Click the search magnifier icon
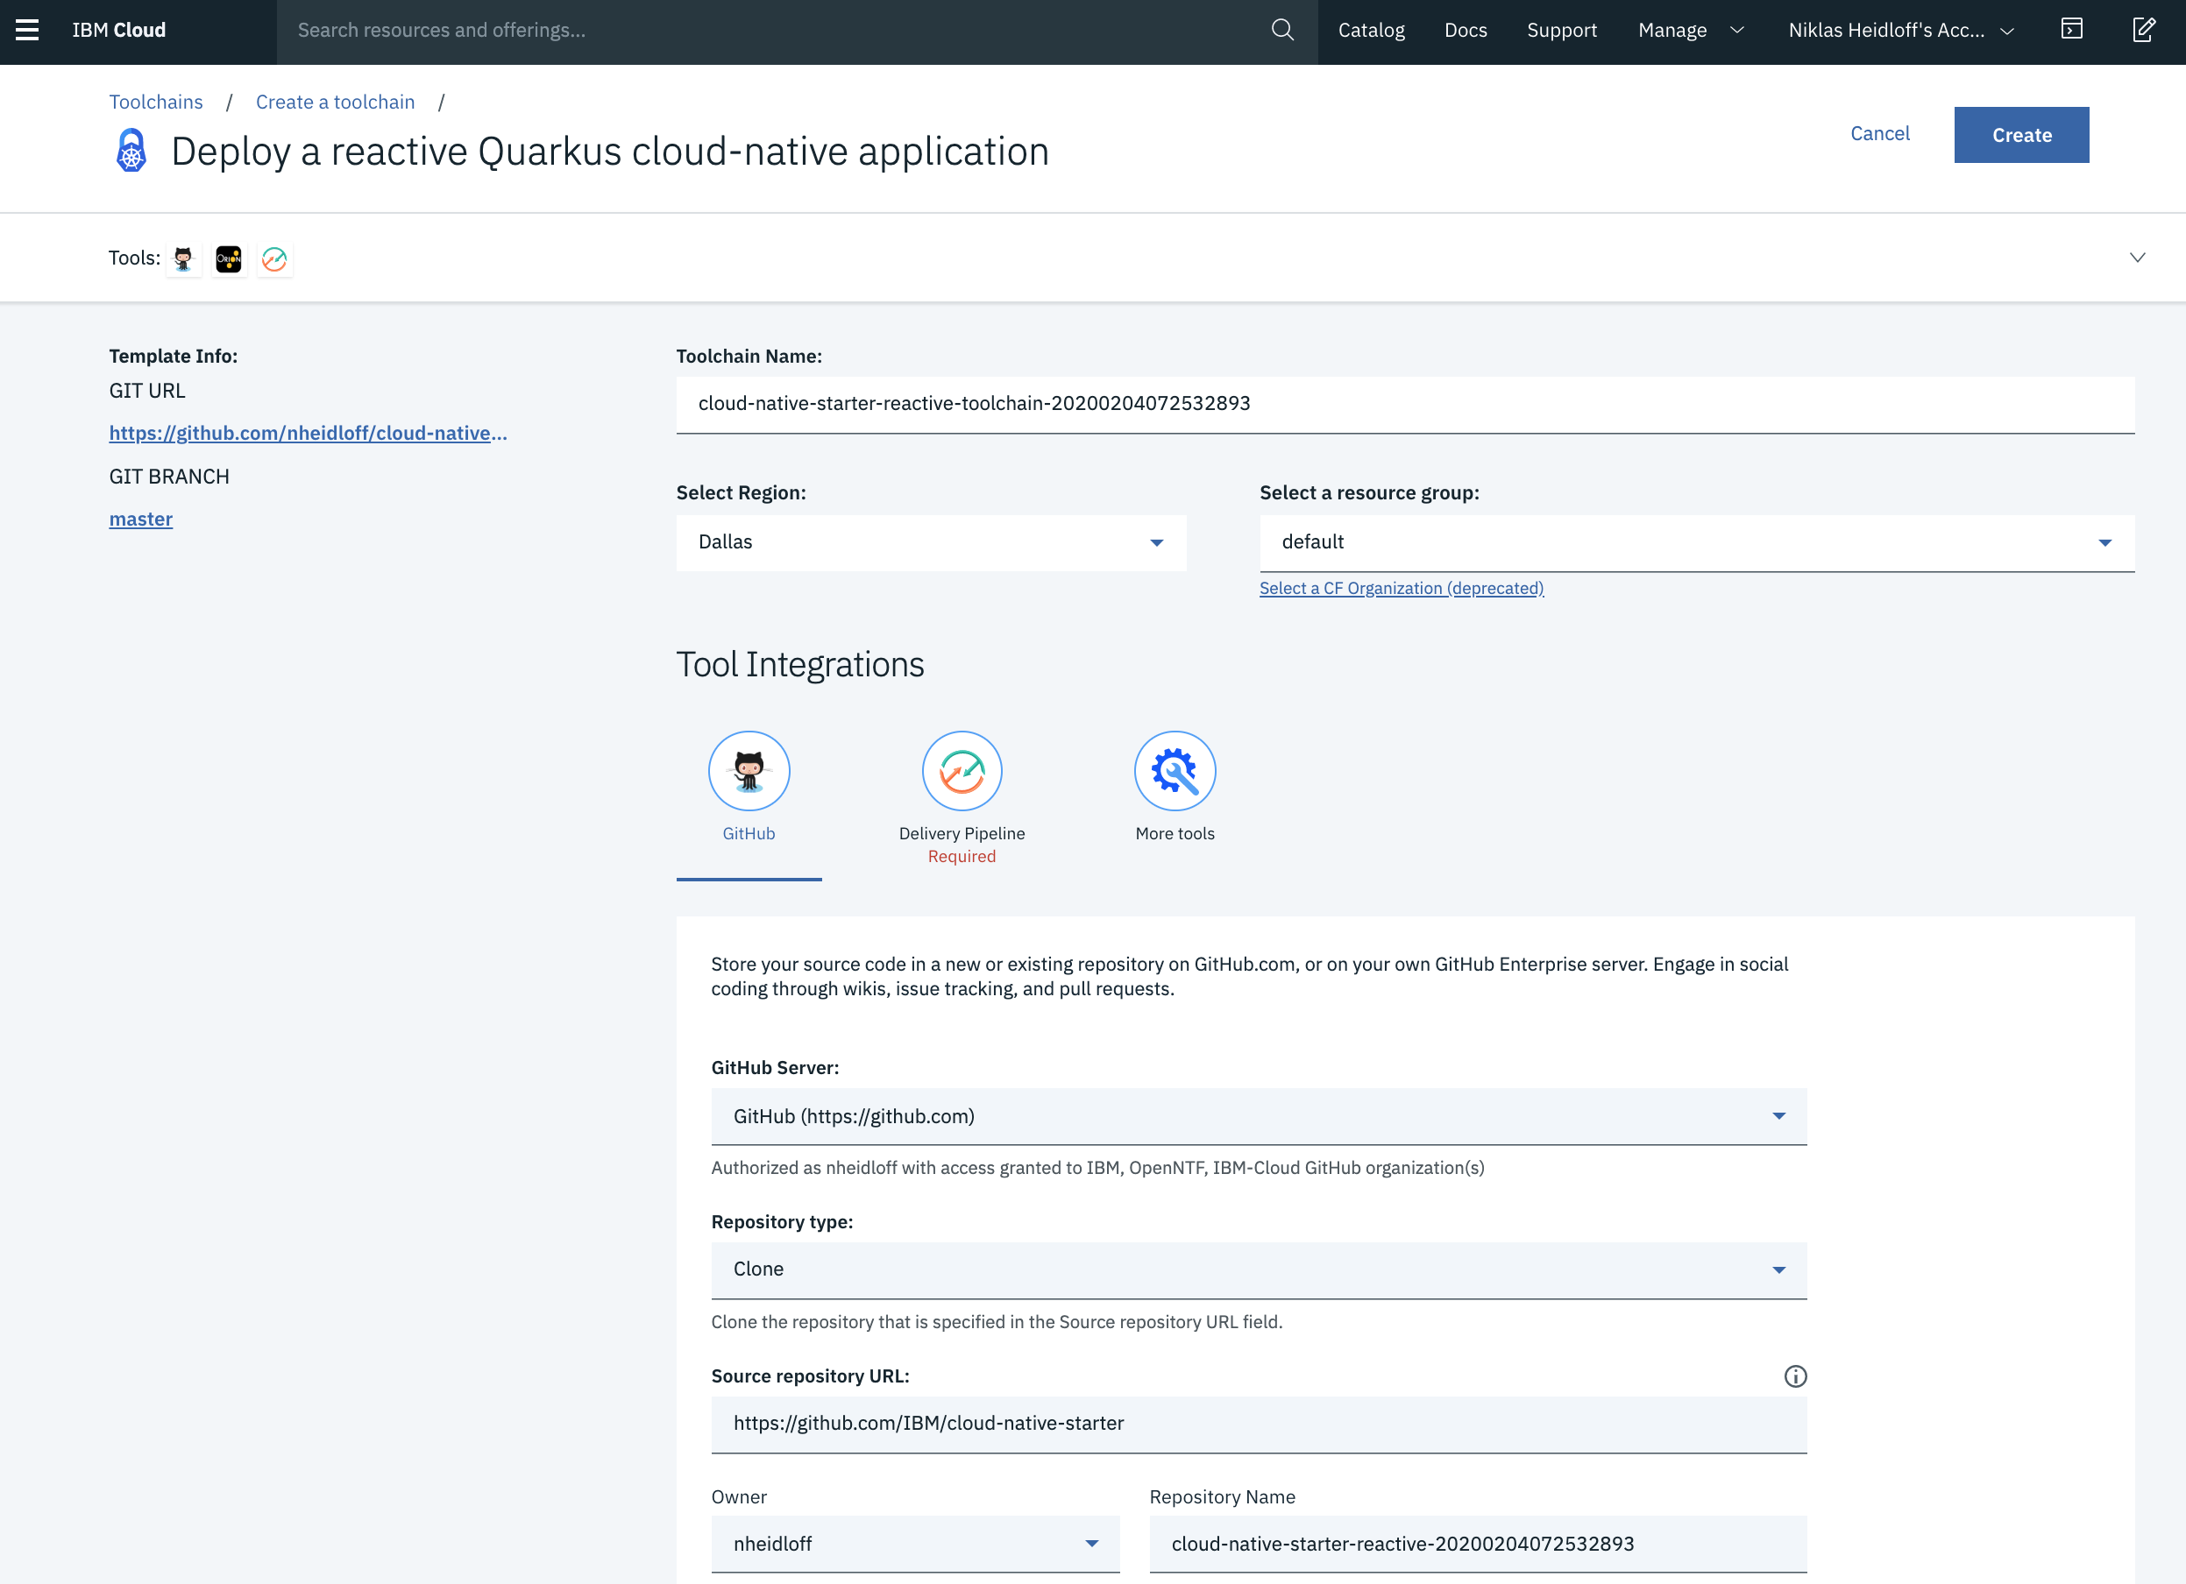The image size is (2186, 1584). click(1282, 30)
